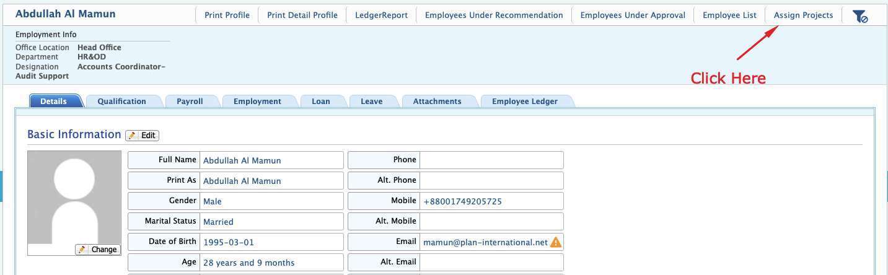This screenshot has width=888, height=275.
Task: Click Assign Projects
Action: pos(803,15)
